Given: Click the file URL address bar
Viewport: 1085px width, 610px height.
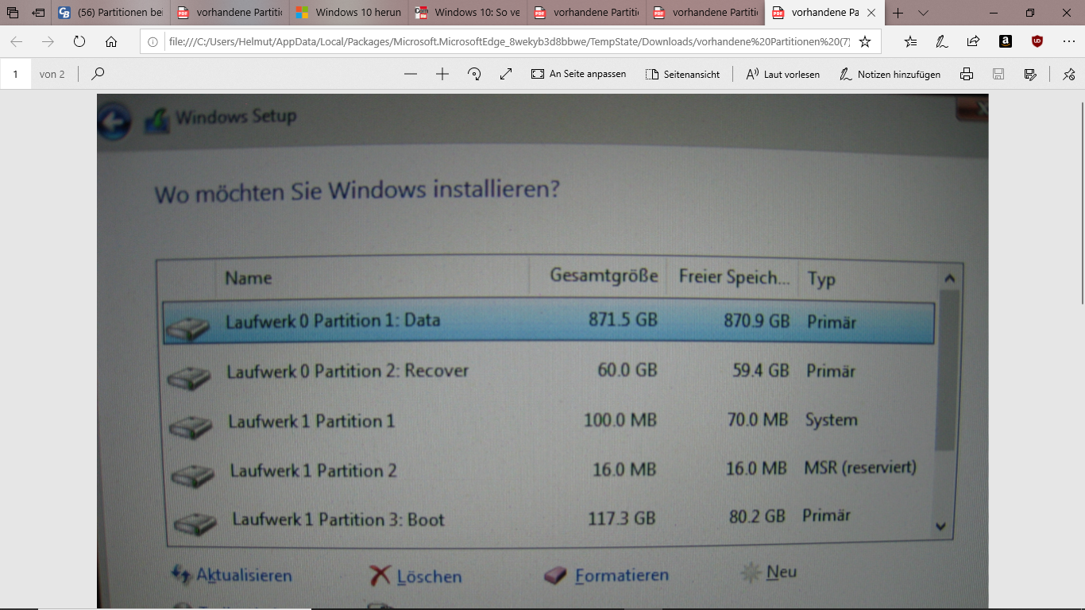Looking at the screenshot, I should pos(508,42).
